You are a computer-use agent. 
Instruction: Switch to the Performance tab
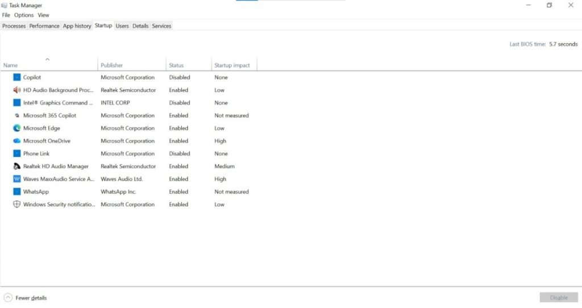[x=44, y=26]
